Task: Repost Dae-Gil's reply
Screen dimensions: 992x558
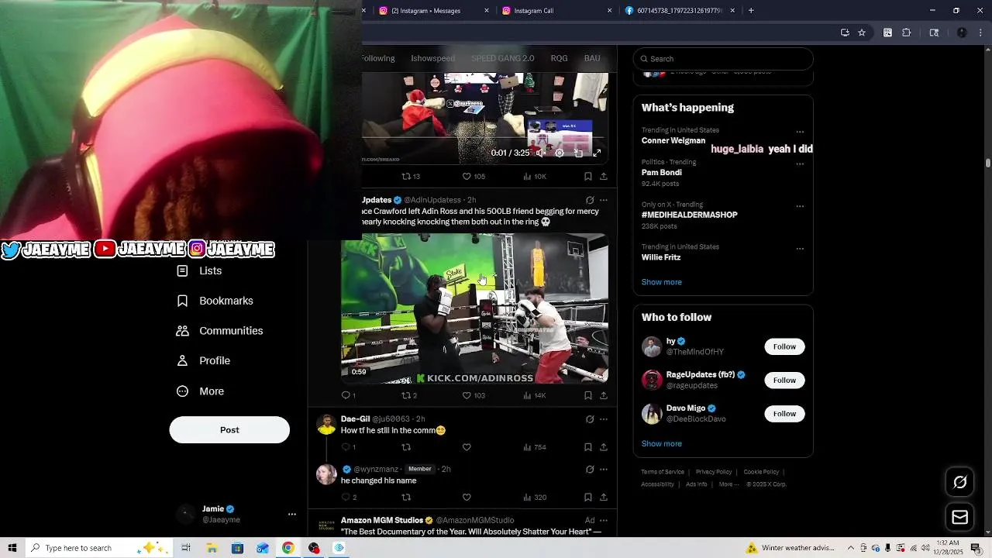Action: tap(406, 447)
